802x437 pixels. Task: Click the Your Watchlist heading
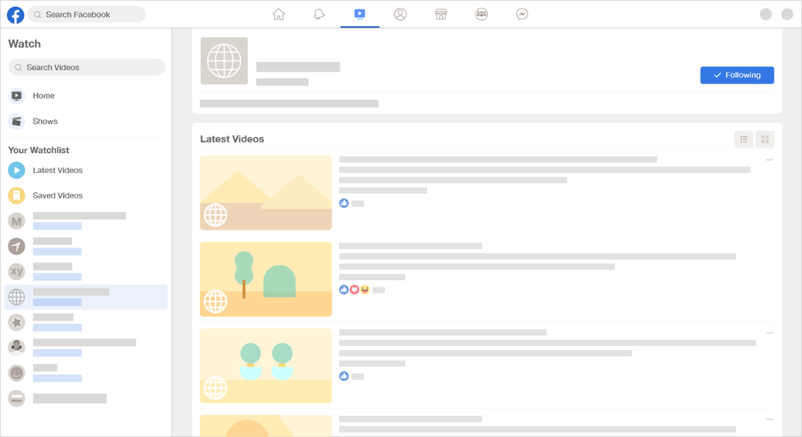(39, 150)
